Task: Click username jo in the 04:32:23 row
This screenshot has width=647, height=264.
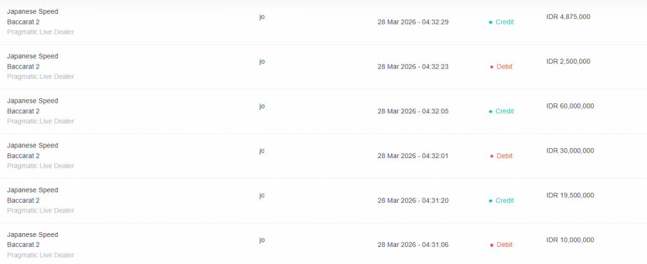Action: (x=262, y=62)
